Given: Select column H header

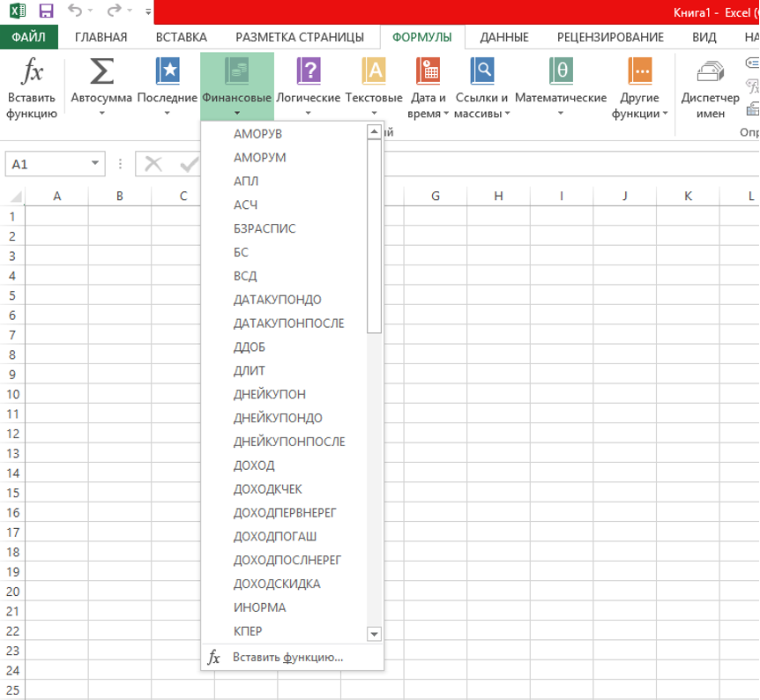Looking at the screenshot, I should click(498, 196).
